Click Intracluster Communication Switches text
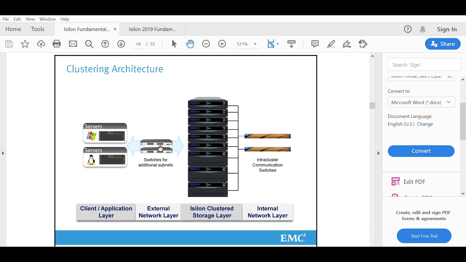Screen dimensions: 466x262 (268, 165)
